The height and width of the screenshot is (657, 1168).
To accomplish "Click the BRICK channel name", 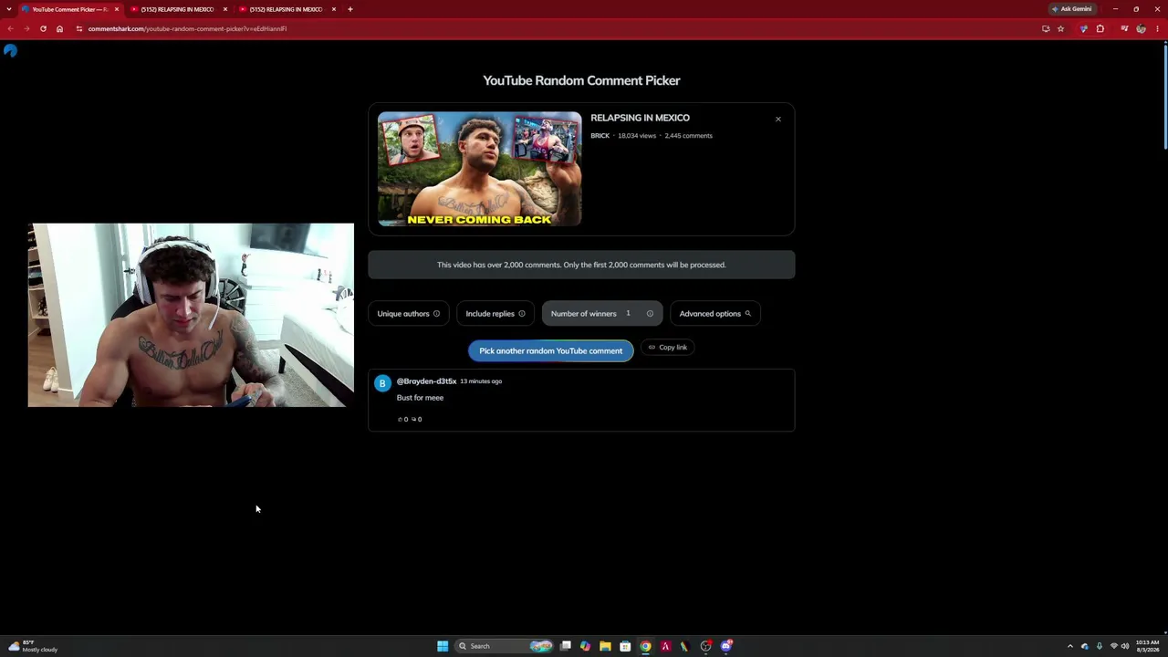I will (x=600, y=136).
